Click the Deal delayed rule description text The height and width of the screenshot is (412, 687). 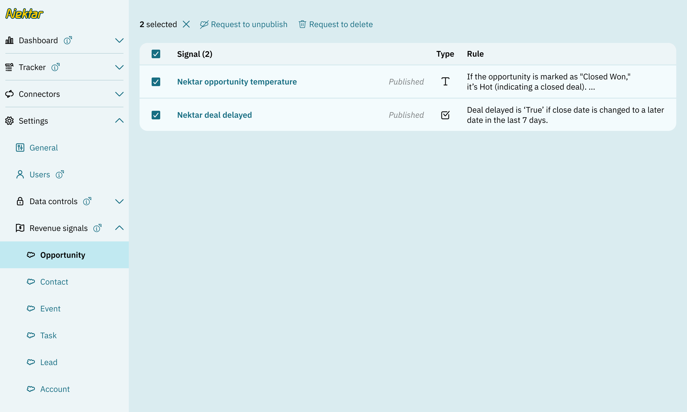coord(565,115)
